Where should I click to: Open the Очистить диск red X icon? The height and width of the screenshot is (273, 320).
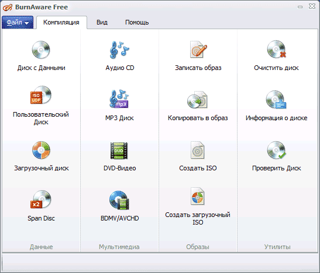point(277,50)
